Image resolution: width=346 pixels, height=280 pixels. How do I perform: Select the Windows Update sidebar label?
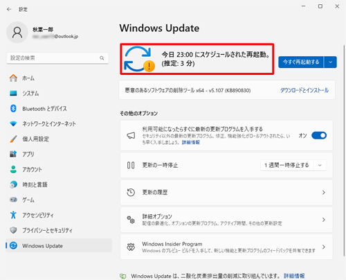42,246
